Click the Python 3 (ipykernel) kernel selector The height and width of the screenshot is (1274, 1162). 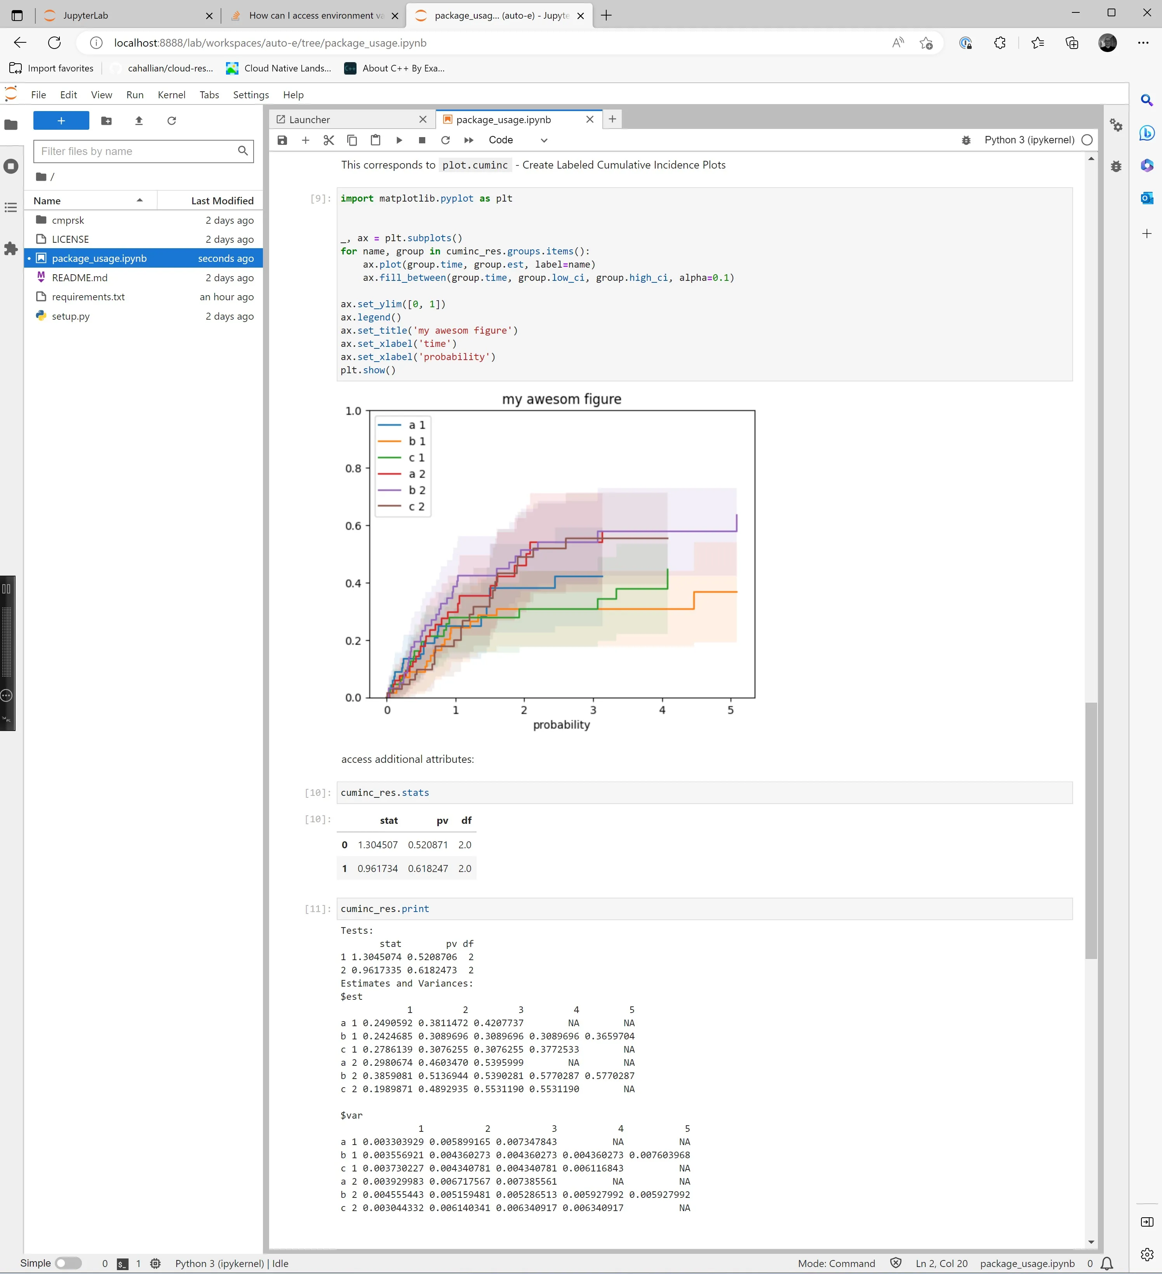(1029, 140)
